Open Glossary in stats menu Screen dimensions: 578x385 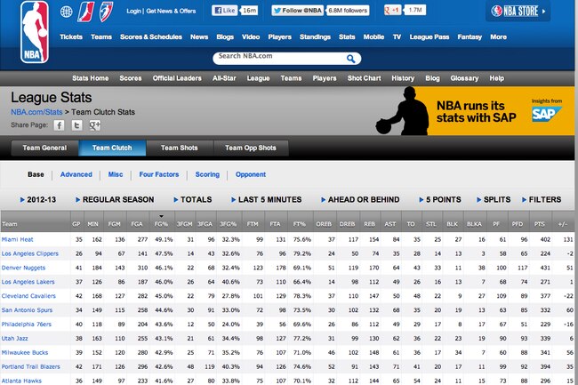(x=464, y=78)
